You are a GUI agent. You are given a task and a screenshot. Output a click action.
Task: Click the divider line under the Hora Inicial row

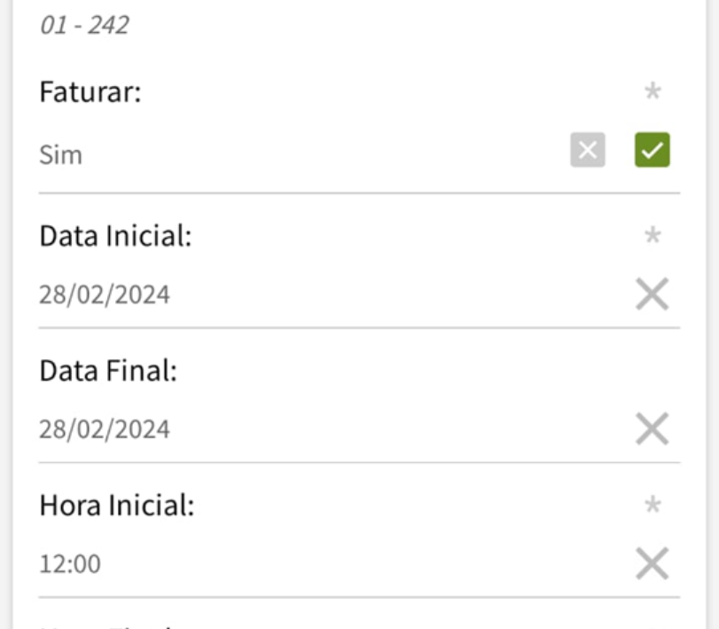coord(359,597)
